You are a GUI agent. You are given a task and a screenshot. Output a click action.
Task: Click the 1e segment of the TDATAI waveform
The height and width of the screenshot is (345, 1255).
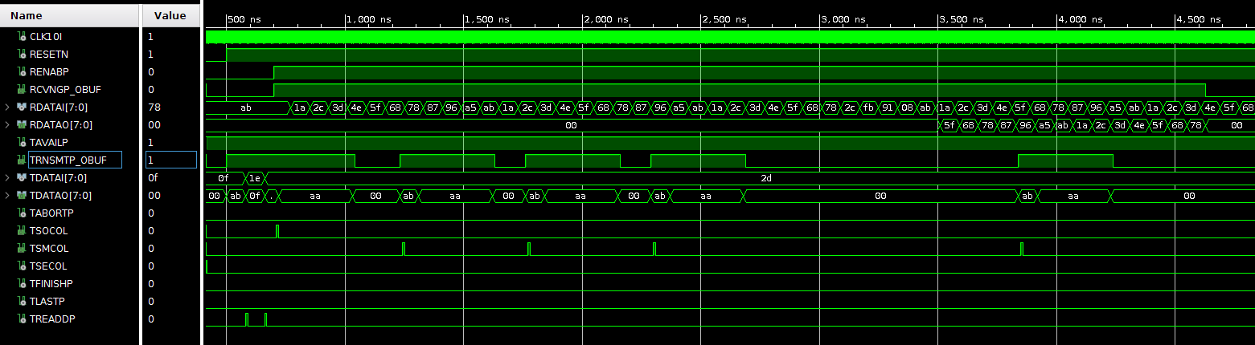click(x=255, y=178)
